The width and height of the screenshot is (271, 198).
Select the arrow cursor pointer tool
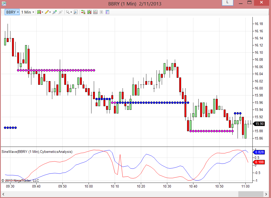68,12
